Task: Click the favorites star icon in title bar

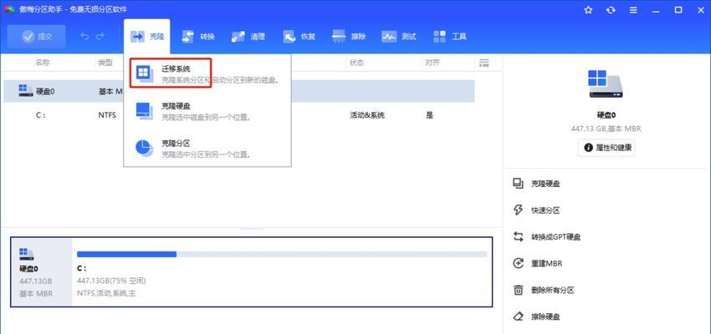Action: (x=588, y=10)
